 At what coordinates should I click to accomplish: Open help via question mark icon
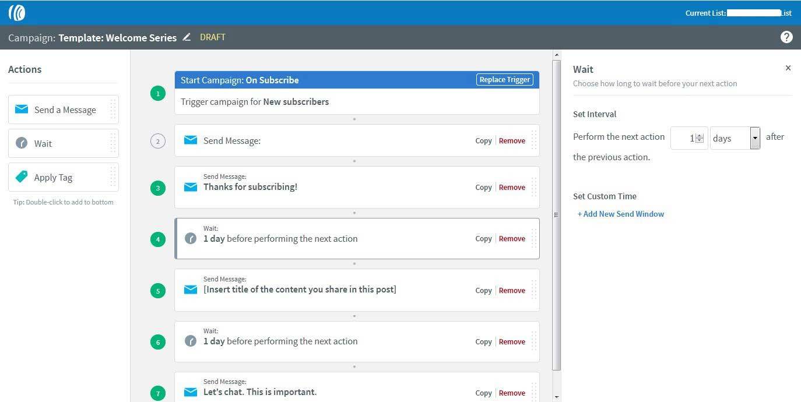click(x=786, y=37)
